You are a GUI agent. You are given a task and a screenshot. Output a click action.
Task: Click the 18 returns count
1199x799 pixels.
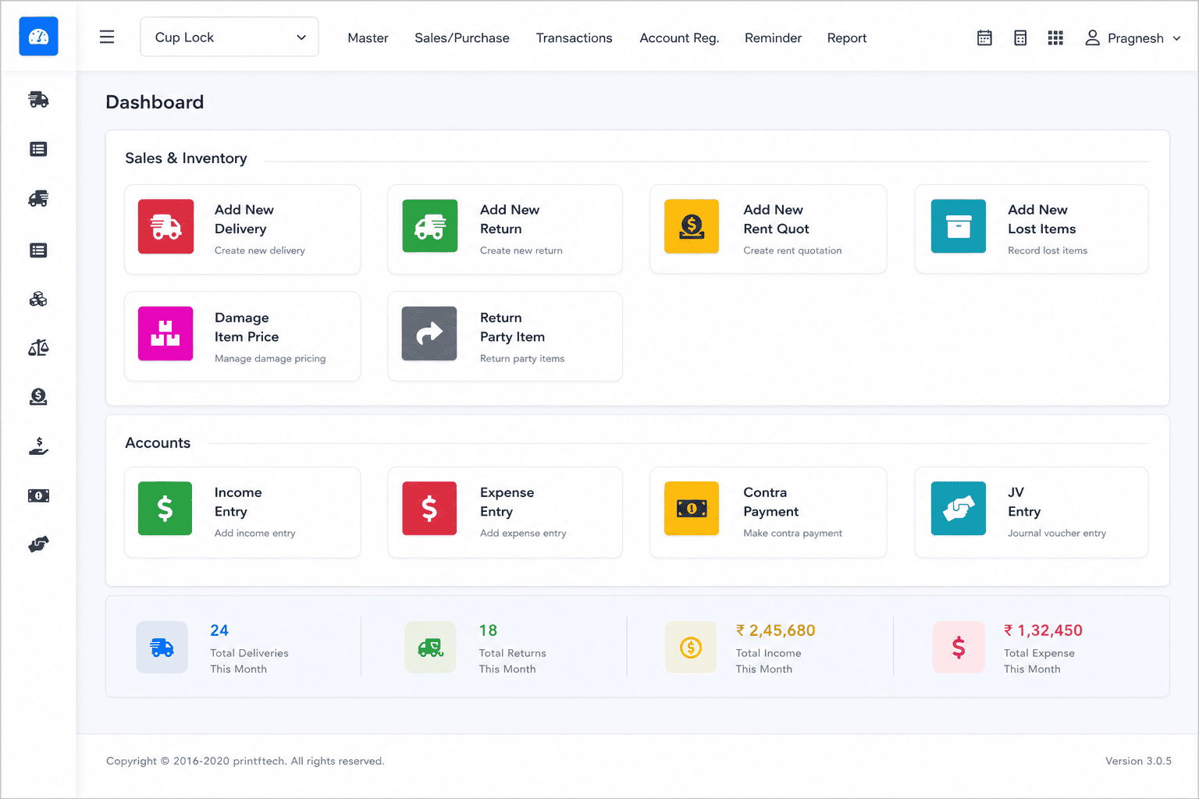coord(488,630)
